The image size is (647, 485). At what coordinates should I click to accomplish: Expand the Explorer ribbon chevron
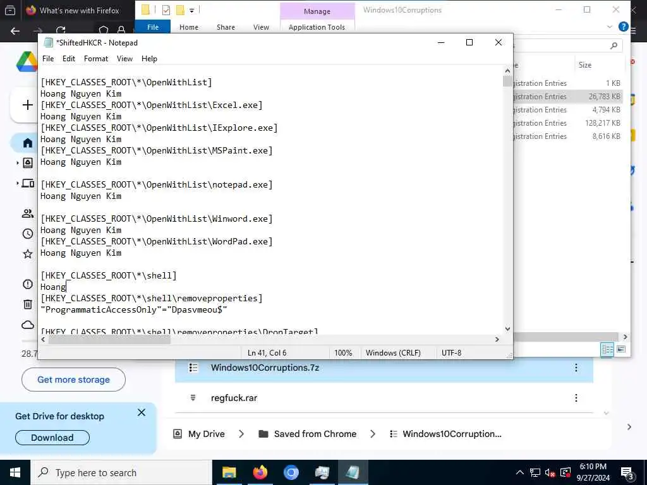pyautogui.click(x=610, y=27)
